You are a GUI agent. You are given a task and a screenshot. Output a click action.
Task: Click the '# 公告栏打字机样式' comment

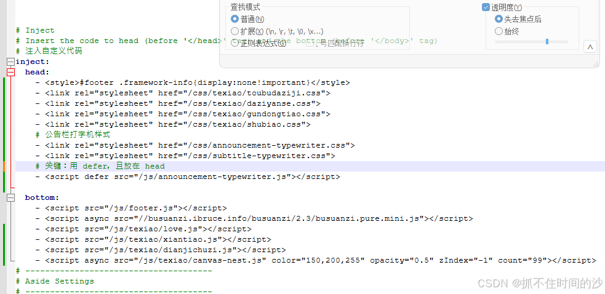tap(73, 135)
